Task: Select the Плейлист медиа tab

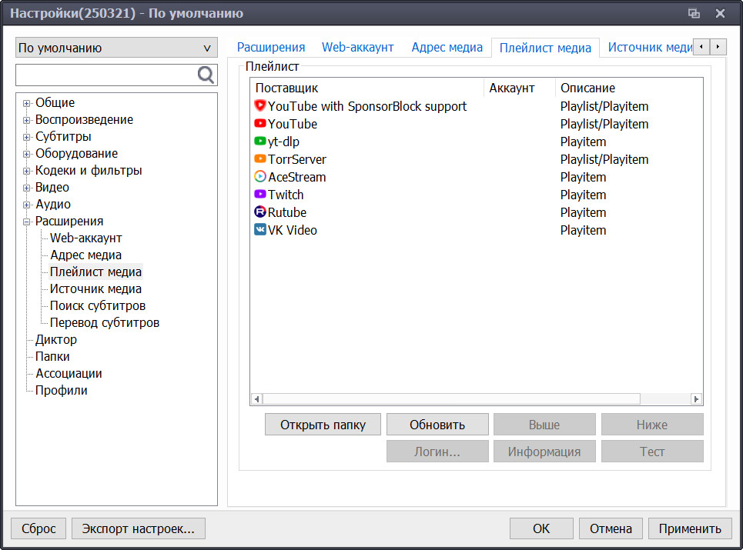Action: click(545, 48)
